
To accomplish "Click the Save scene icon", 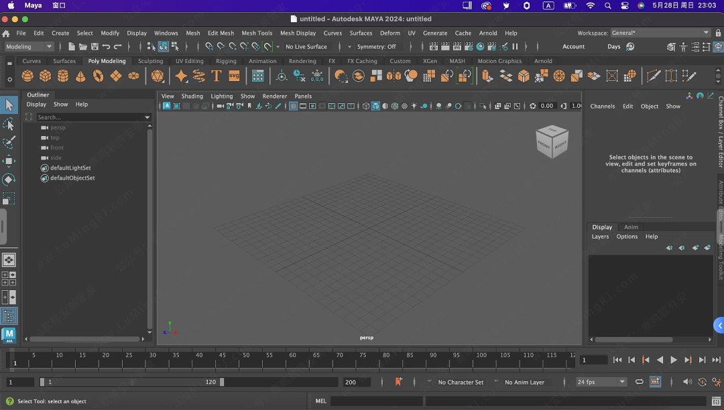I will tap(95, 47).
